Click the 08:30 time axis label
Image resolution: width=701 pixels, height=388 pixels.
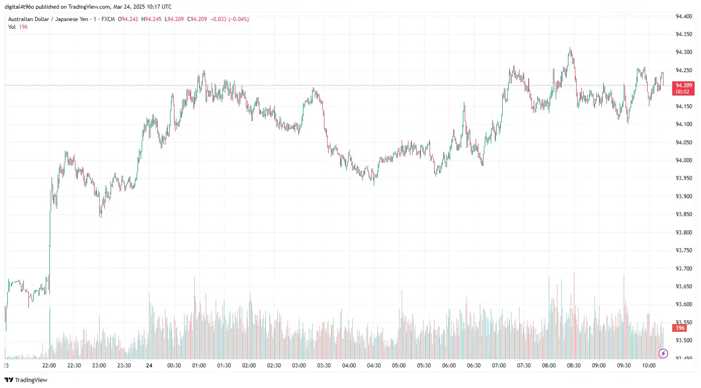click(574, 366)
